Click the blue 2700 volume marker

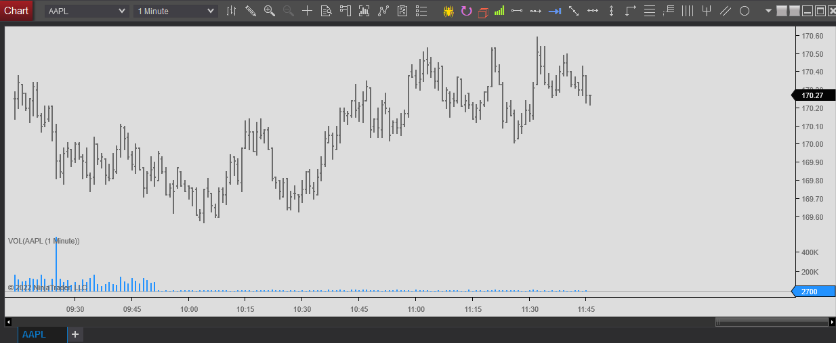[812, 292]
